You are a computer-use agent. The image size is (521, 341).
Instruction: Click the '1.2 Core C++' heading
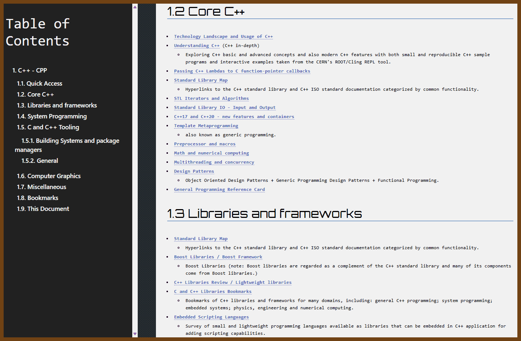(x=206, y=12)
